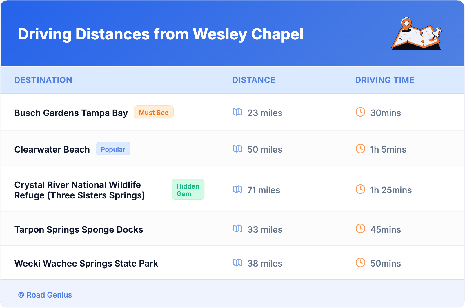Click the Destination column header
This screenshot has height=308, width=465.
[43, 80]
